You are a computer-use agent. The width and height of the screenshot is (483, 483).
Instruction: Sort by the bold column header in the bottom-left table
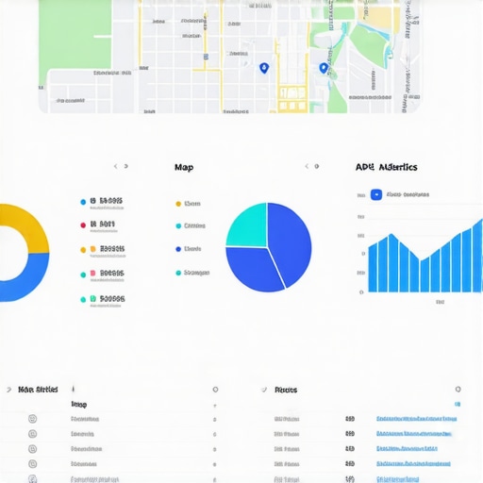[78, 405]
